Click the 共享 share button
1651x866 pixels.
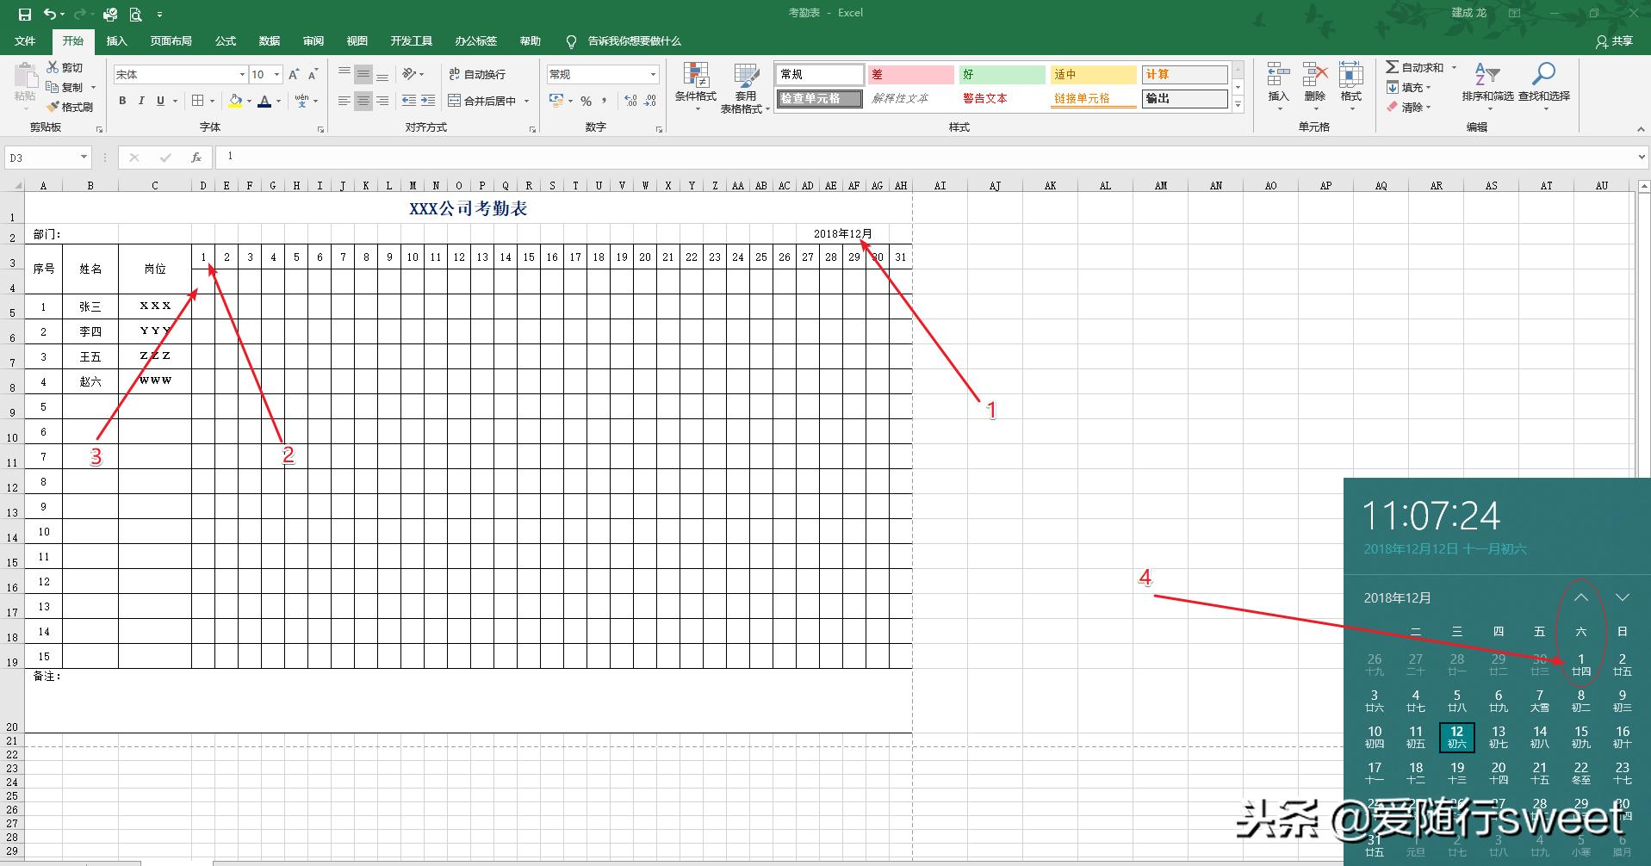tap(1615, 41)
